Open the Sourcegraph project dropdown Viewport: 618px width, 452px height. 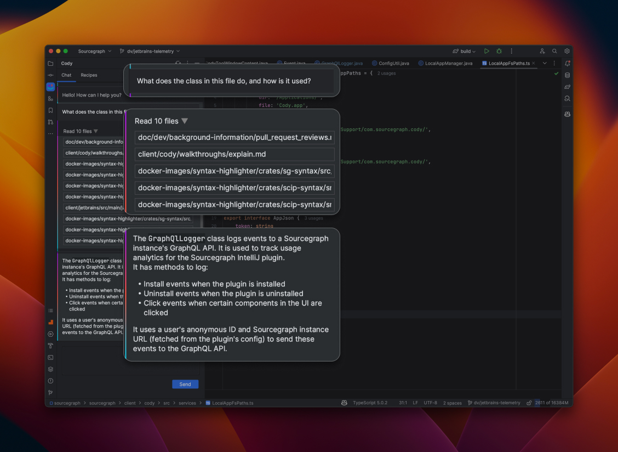click(x=95, y=52)
